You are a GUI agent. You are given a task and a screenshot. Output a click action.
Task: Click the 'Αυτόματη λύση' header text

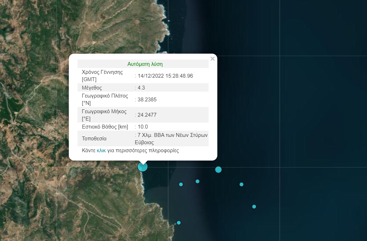pos(145,64)
